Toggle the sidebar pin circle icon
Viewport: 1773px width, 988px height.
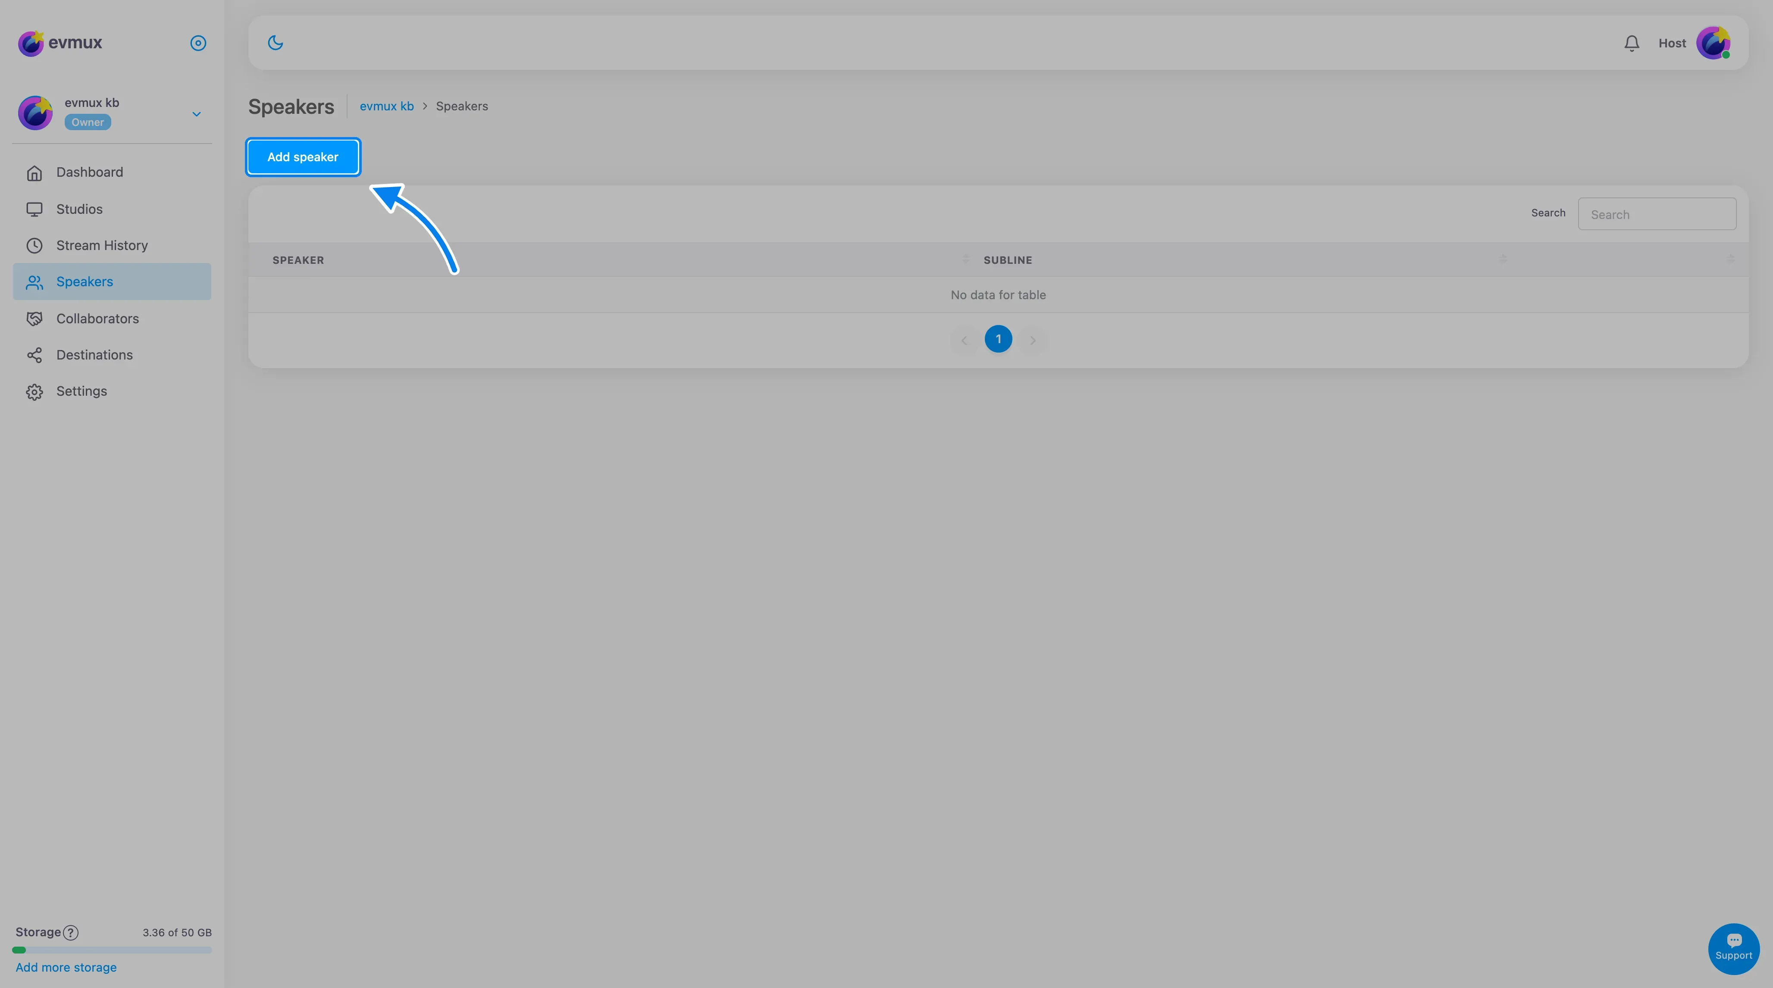[x=198, y=43]
